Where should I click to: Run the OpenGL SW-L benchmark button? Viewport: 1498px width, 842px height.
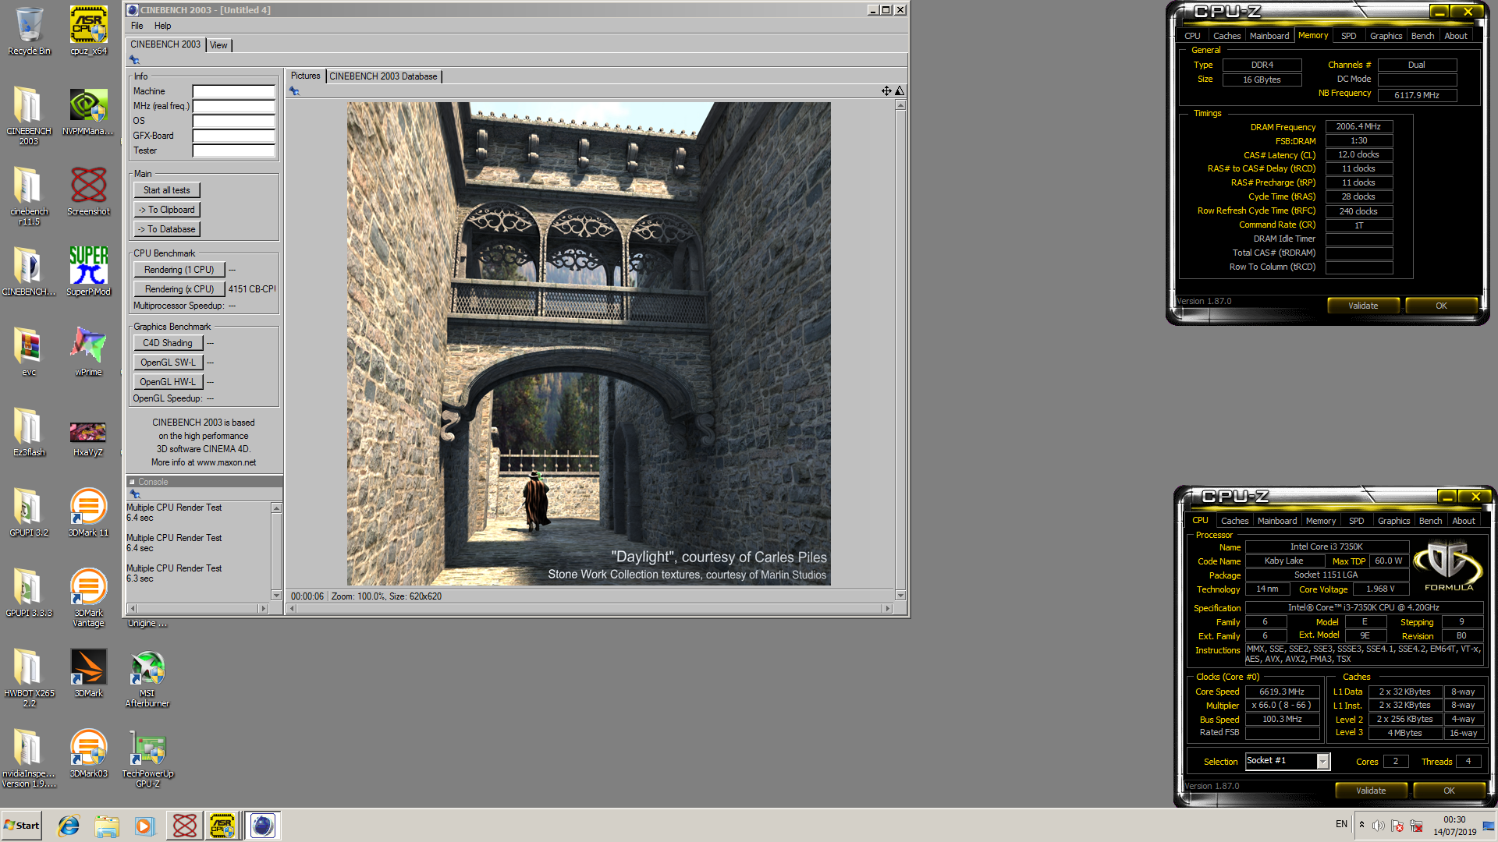[168, 363]
